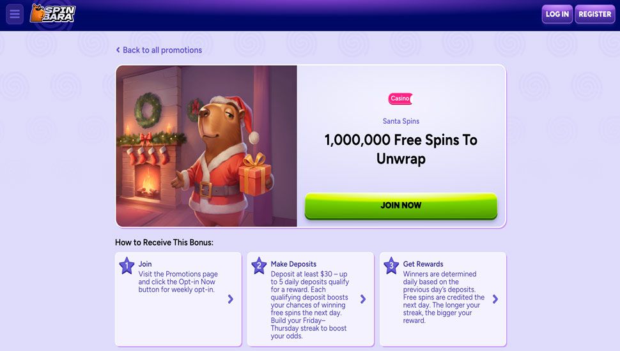Viewport: 620px width, 351px height.
Task: Open the Get Rewards card heading
Action: [423, 264]
